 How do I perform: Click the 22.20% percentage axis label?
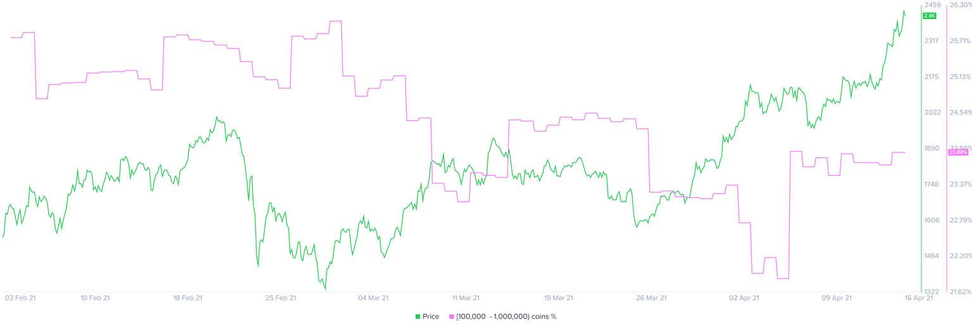pyautogui.click(x=960, y=256)
